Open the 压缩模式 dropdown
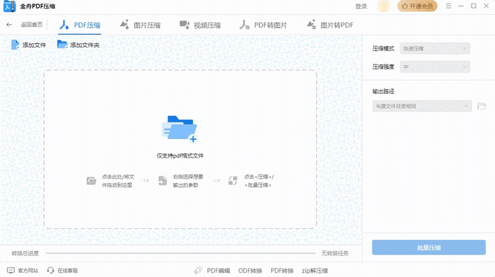This screenshot has width=495, height=277. (435, 49)
